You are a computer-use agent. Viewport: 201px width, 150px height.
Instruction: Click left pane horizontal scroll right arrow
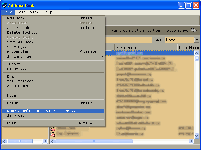(45, 141)
